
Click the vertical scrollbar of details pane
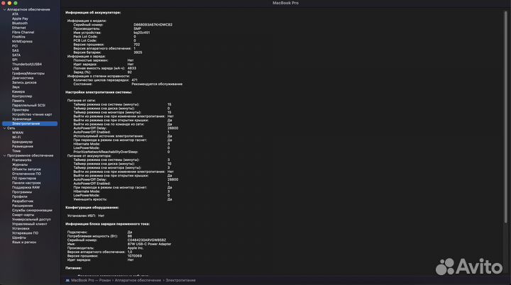[x=506, y=117]
